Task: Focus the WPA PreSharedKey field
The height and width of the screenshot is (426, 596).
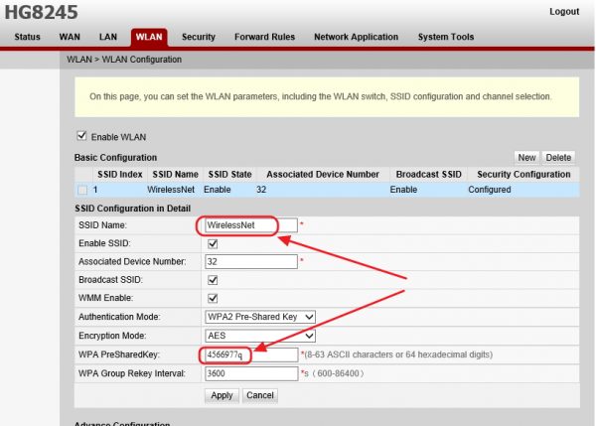Action: [x=250, y=355]
